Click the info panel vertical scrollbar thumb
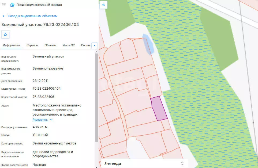This screenshot has height=168, width=258. [x=96, y=98]
